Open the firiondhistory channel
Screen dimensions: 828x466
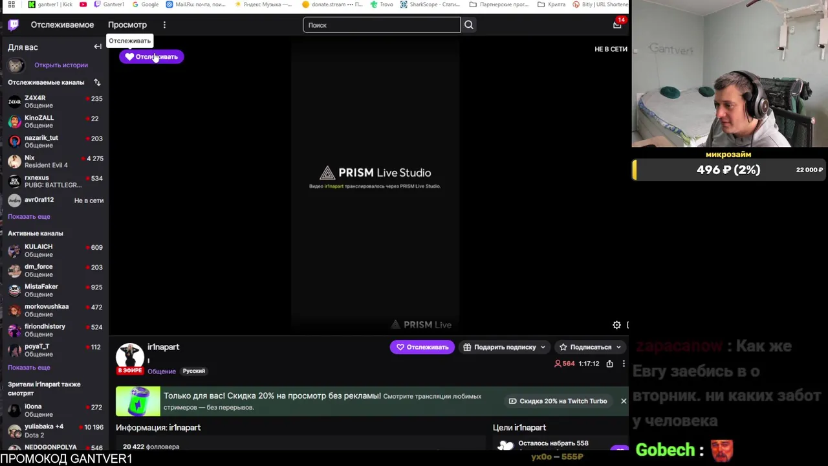point(55,330)
